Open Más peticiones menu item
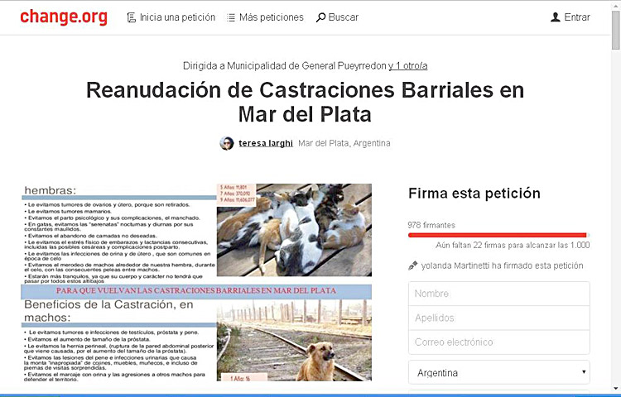The image size is (621, 397). coord(271,17)
